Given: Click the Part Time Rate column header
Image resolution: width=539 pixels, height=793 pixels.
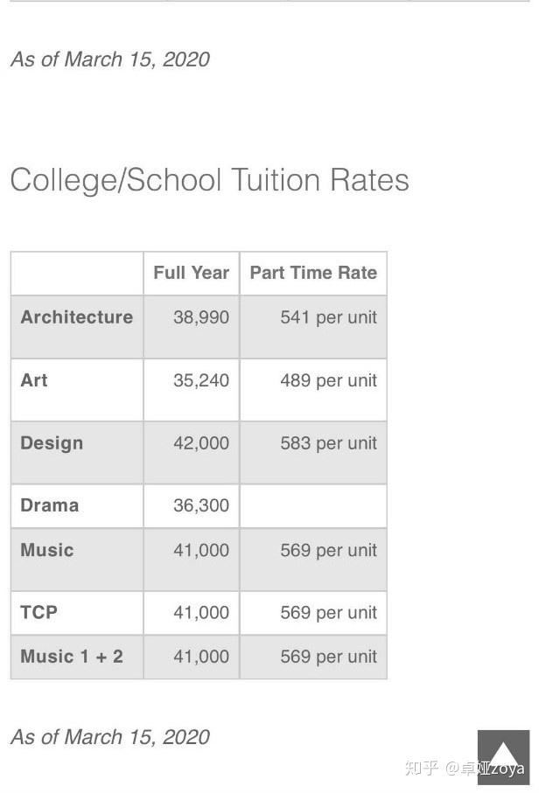Looking at the screenshot, I should pos(313,273).
